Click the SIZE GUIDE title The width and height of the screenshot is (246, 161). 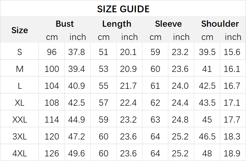pos(123,9)
